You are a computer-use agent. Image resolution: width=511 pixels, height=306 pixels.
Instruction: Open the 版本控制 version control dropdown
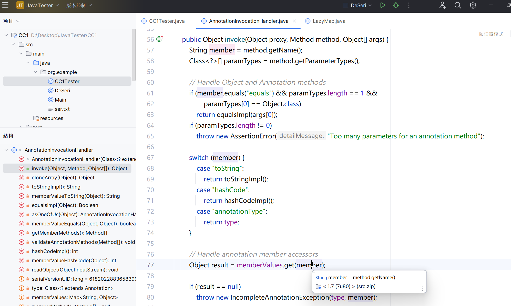[x=79, y=5]
